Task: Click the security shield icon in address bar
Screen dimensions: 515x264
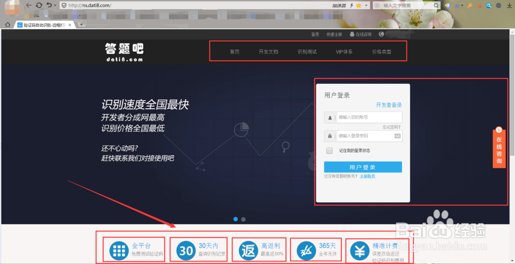Action: (x=64, y=6)
